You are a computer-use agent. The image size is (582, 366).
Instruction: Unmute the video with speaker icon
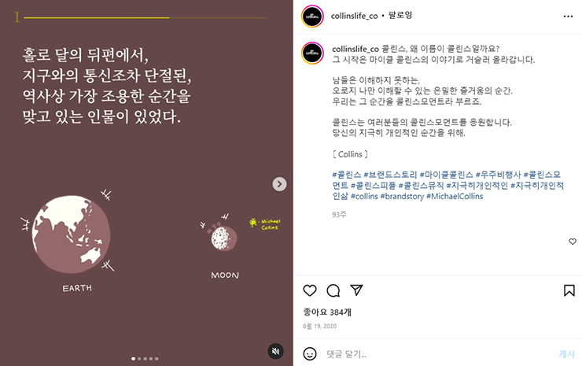tap(275, 351)
